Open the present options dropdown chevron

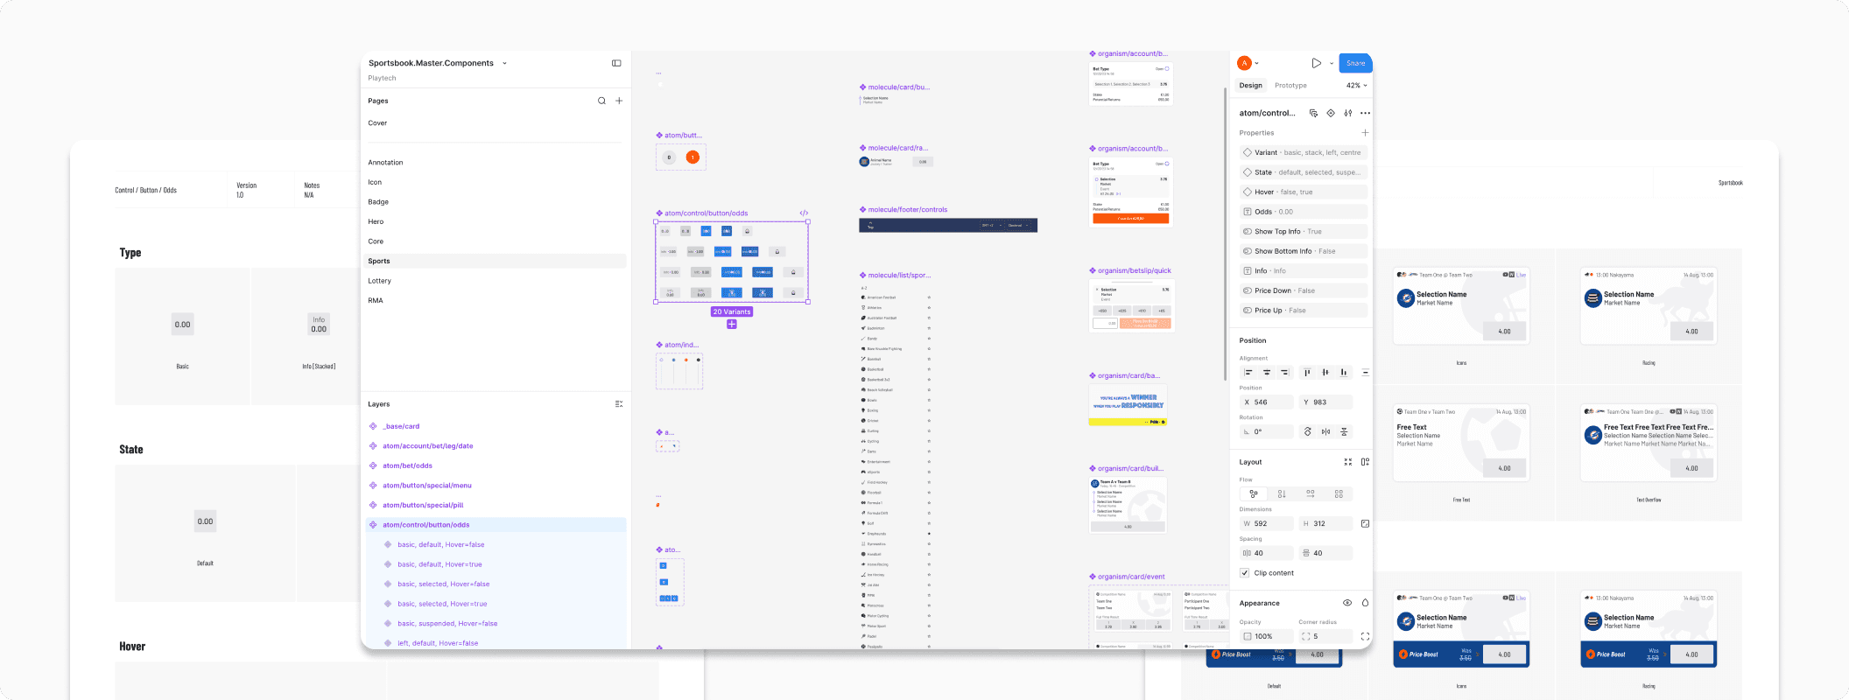[x=1332, y=63]
